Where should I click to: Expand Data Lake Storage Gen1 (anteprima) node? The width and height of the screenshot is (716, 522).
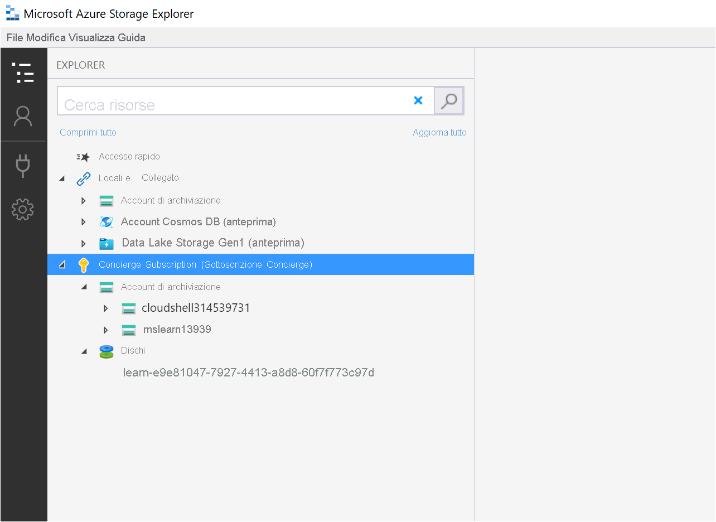pyautogui.click(x=84, y=244)
